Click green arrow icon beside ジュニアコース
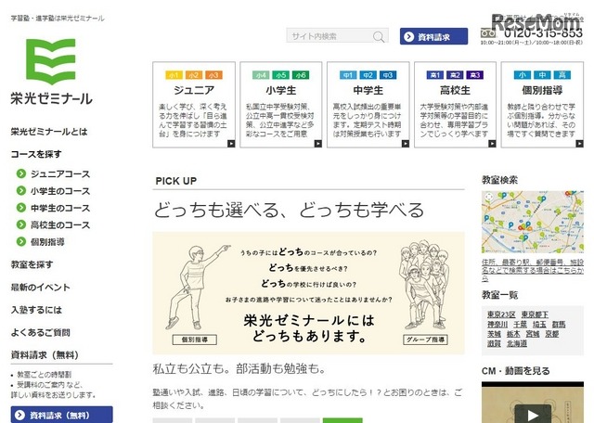Screen dimensions: 594x423 click(x=21, y=173)
